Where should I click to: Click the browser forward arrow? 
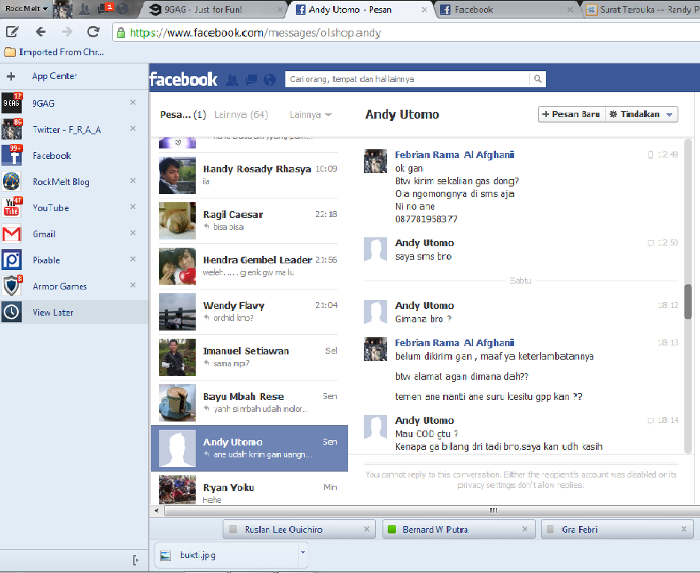tap(67, 31)
